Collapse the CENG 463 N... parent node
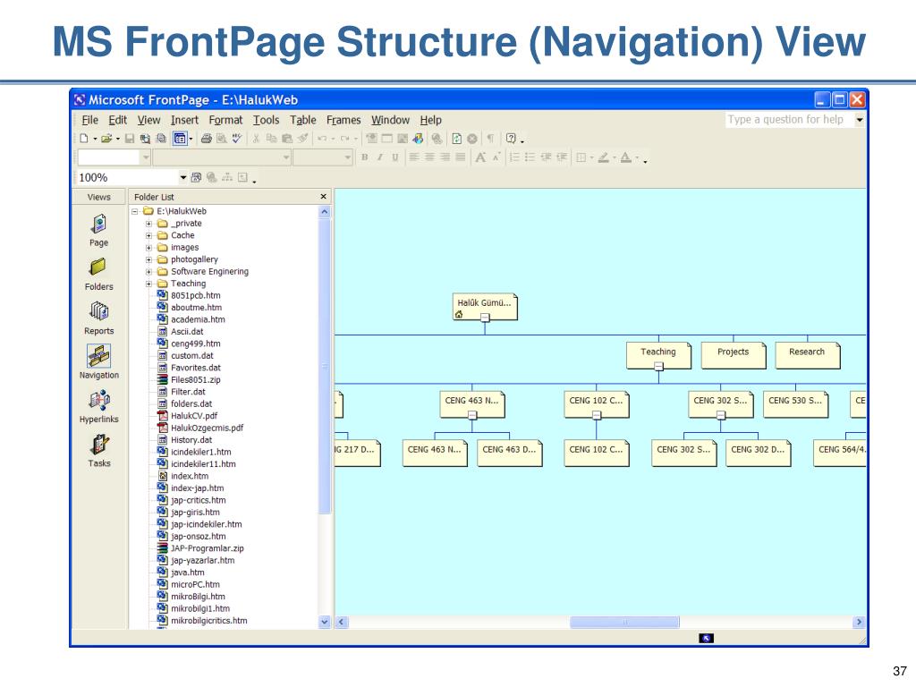 [x=472, y=415]
